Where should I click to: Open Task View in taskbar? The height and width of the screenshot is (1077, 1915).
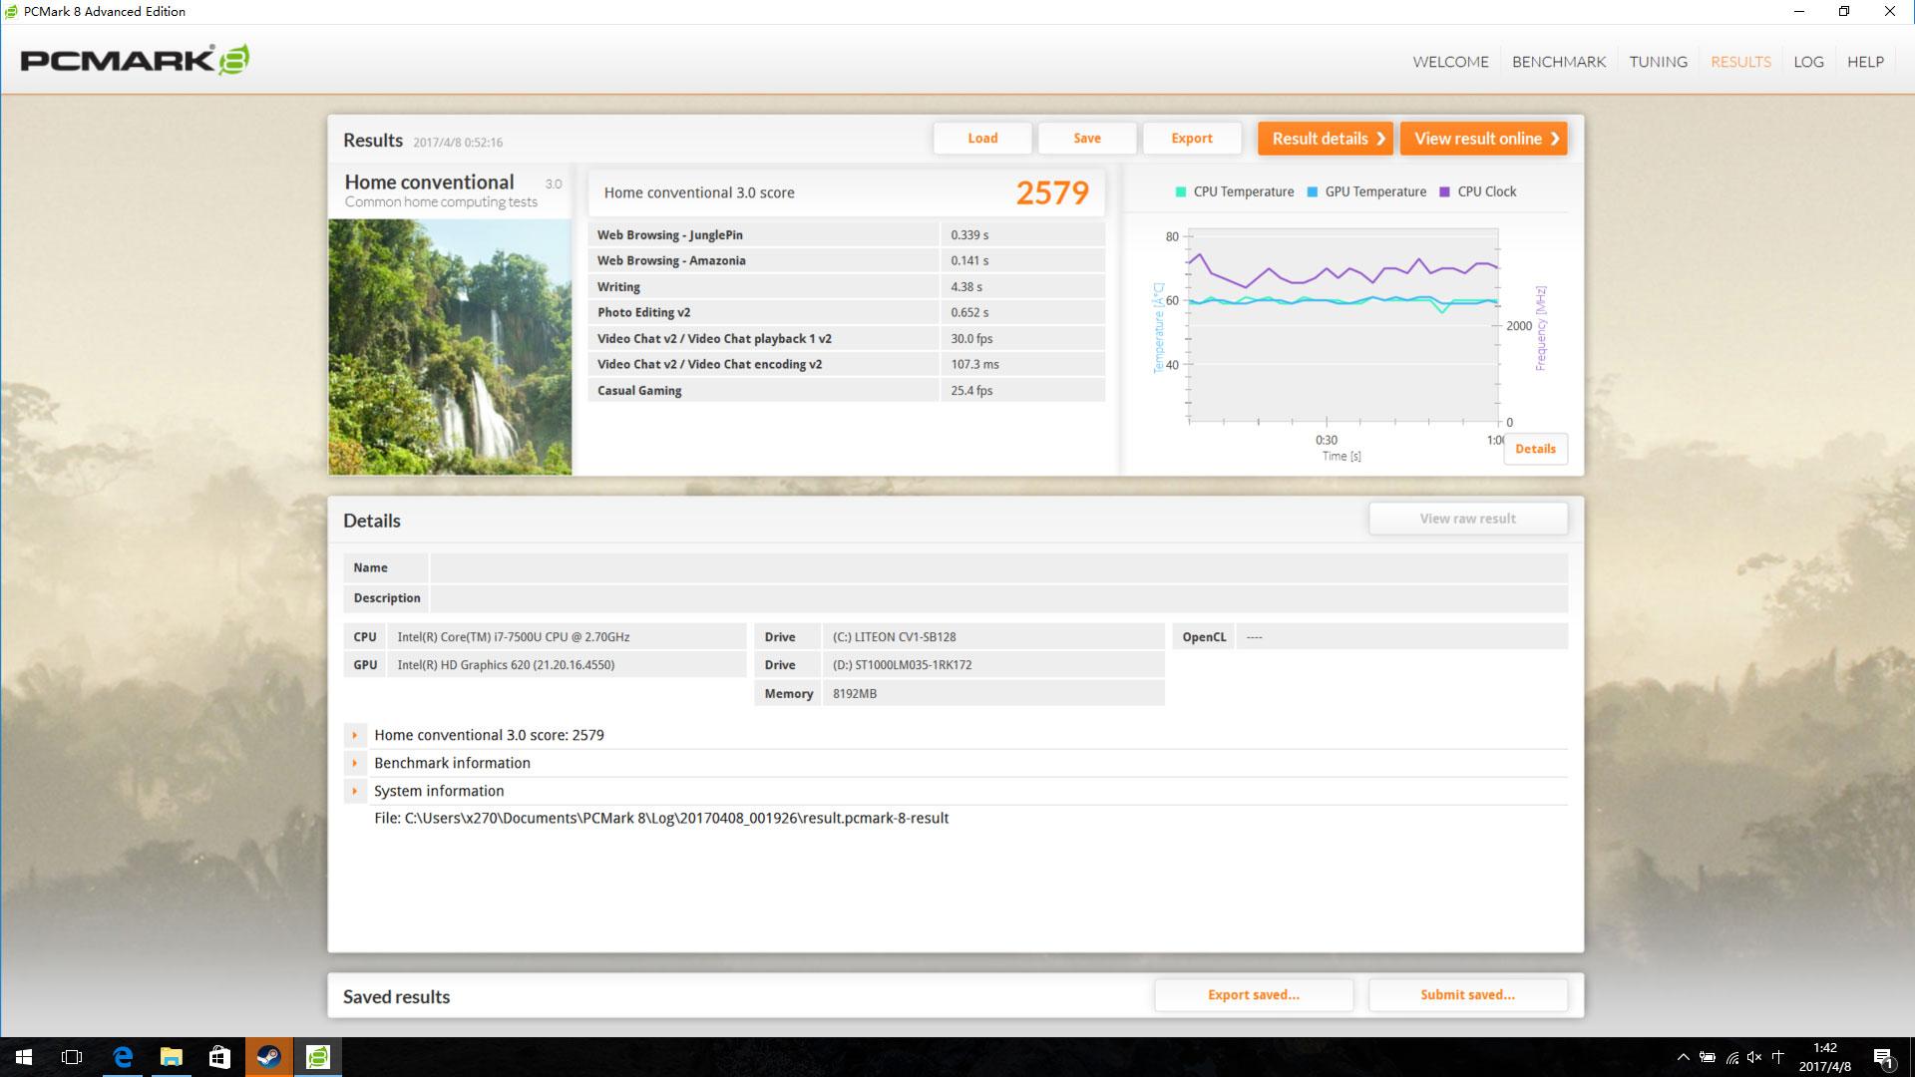(x=72, y=1057)
